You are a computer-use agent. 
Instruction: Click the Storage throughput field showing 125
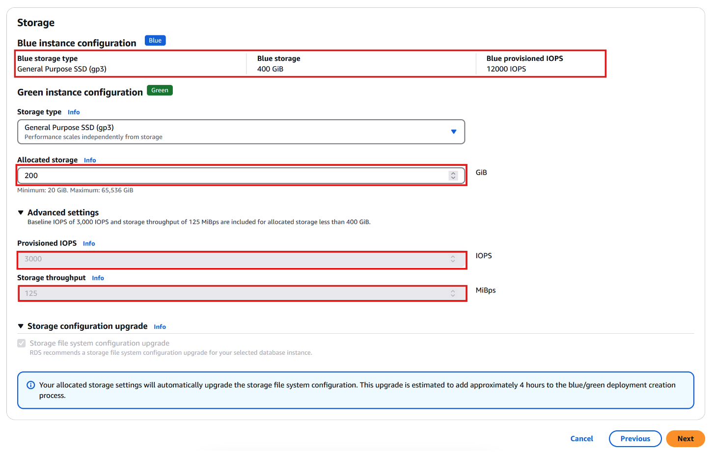(241, 293)
